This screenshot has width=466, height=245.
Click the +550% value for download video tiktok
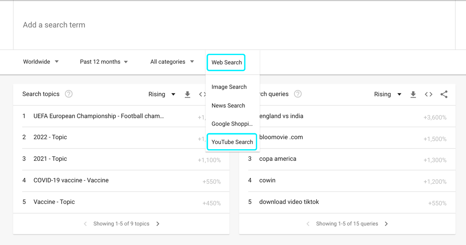coord(437,203)
